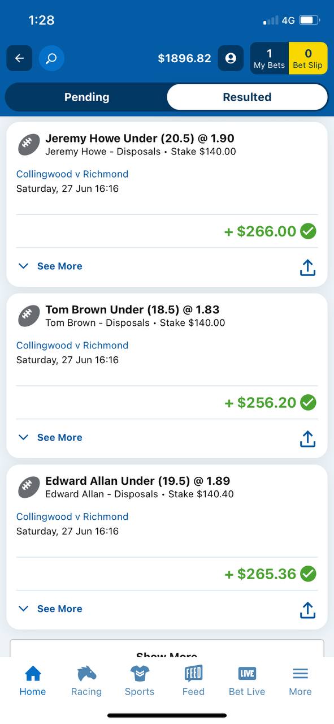
Task: Open the yellow Bet Slip
Action: coord(308,58)
